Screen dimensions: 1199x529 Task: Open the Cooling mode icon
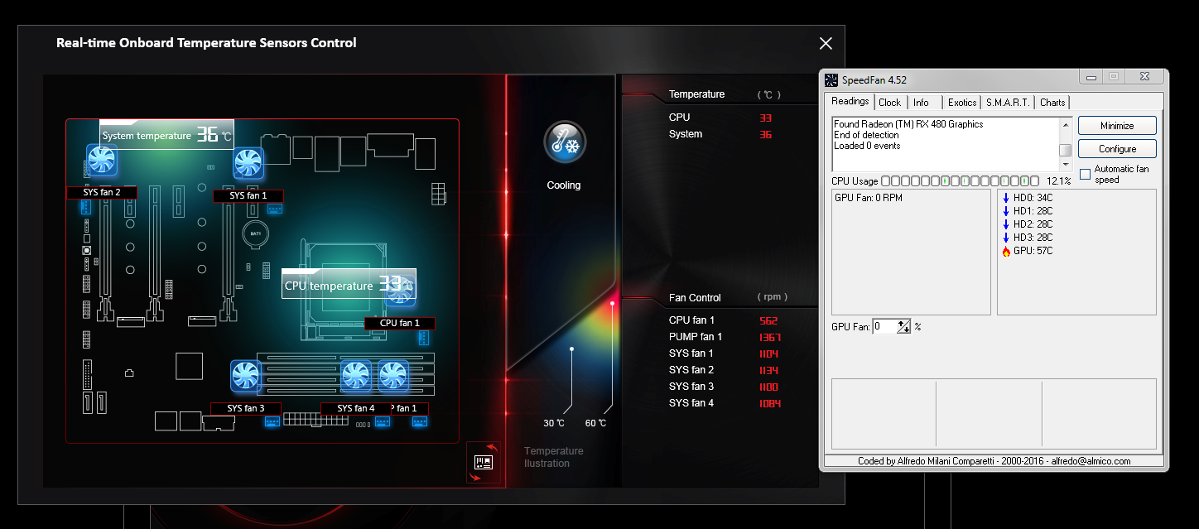[565, 142]
